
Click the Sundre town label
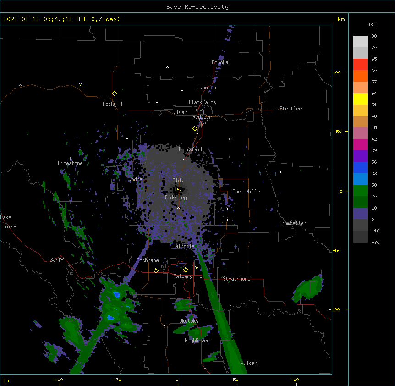click(x=134, y=179)
